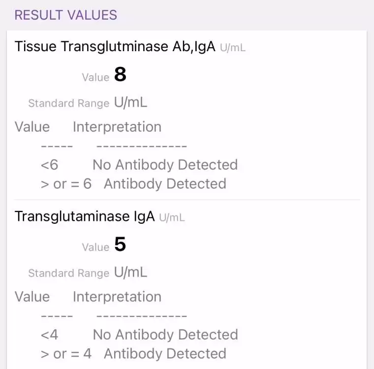374x369 pixels.
Task: Click the gray U/mL unit beside Tissue Transglutminase
Action: tap(233, 48)
